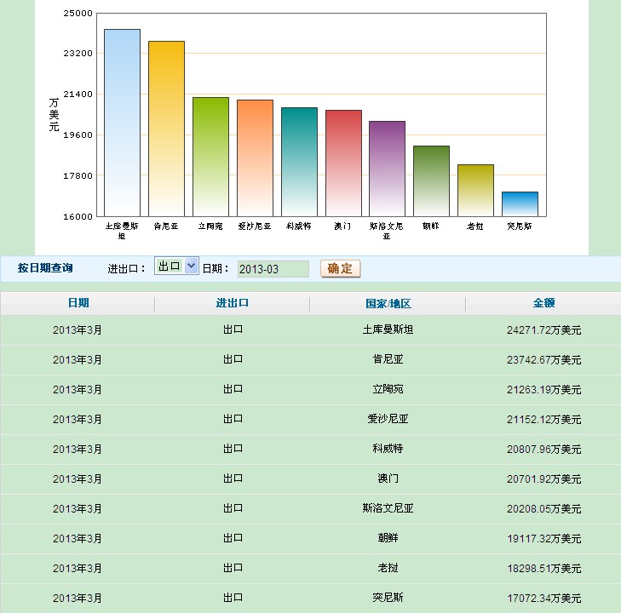The width and height of the screenshot is (621, 613).
Task: Click the 进出口 column header
Action: click(x=233, y=303)
